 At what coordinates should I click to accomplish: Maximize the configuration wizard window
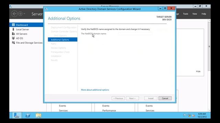click(x=165, y=8)
